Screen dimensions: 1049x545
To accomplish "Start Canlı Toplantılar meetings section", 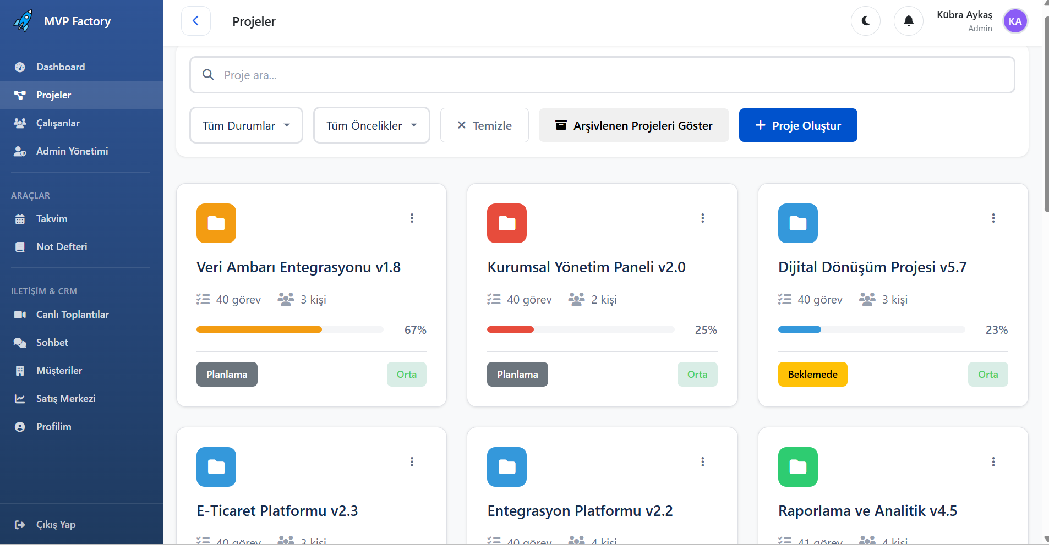I will (x=72, y=314).
